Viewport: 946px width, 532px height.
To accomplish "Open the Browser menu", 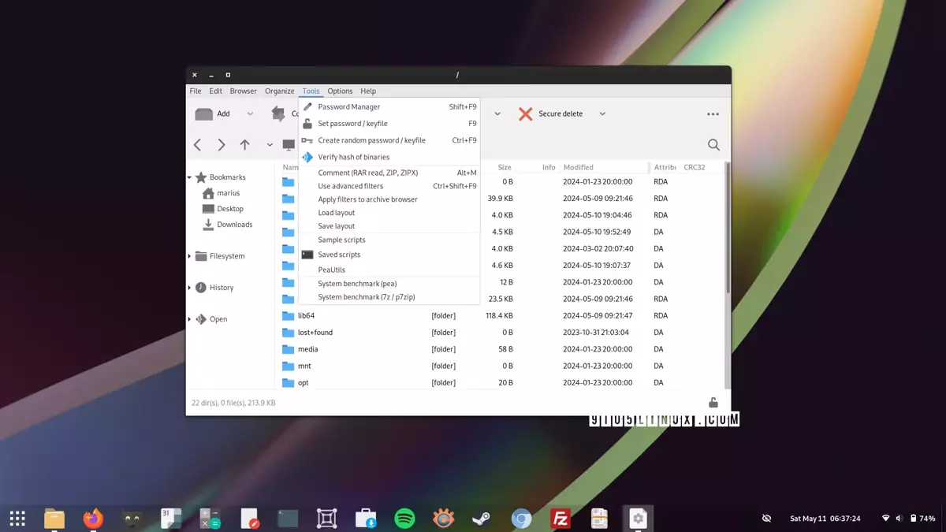I will click(x=244, y=91).
